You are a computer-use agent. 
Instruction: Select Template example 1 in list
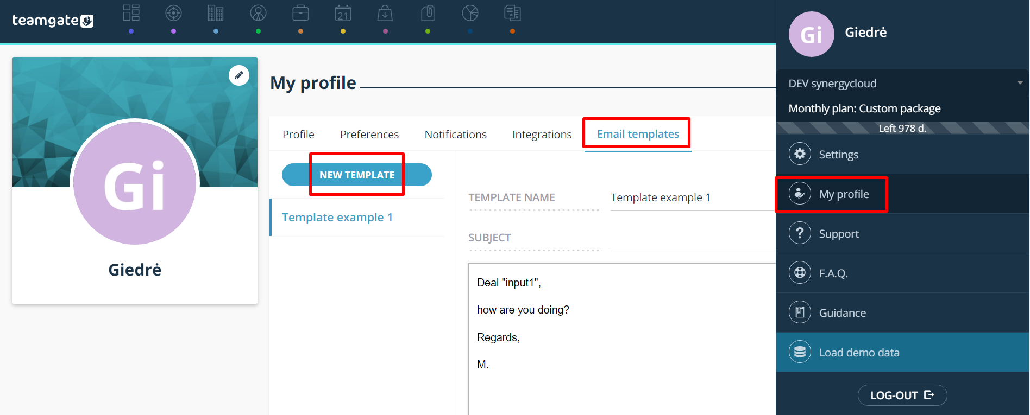click(x=357, y=217)
